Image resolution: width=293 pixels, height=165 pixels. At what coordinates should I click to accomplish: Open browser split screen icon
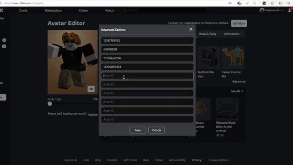coord(281,3)
